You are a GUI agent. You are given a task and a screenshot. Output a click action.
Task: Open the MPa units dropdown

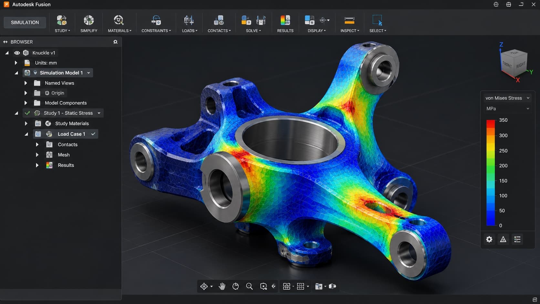pos(507,109)
